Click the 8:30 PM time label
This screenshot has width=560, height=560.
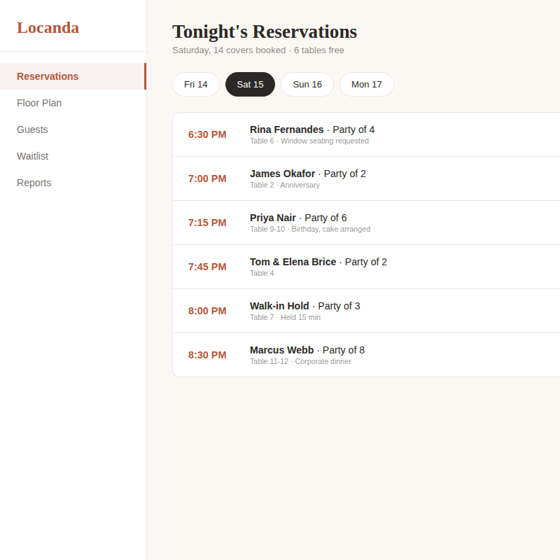[x=207, y=355]
